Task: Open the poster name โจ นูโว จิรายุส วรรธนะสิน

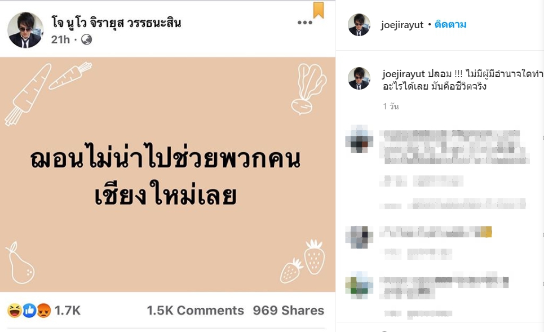Action: pos(116,23)
